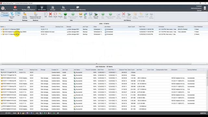Viewport: 208px width, 117px height.
Task: Sort jobs by the Start Time column
Action: tap(142, 27)
